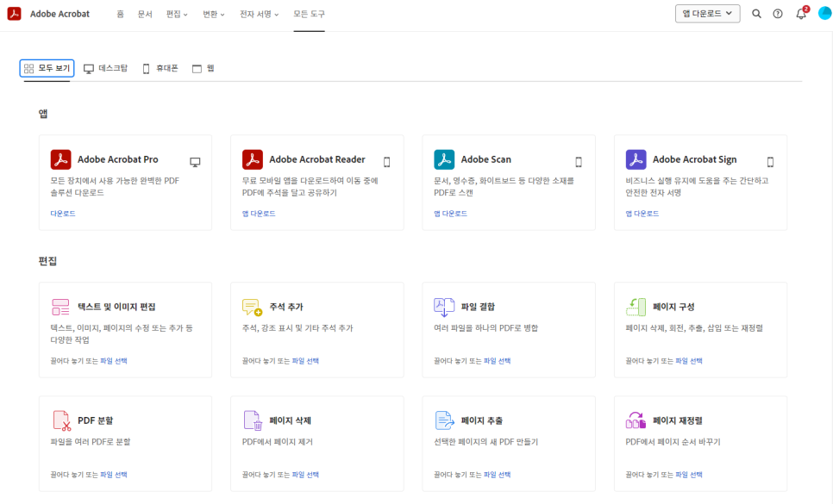Switch to the 휴대폰 tab
The width and height of the screenshot is (833, 504).
tap(160, 68)
